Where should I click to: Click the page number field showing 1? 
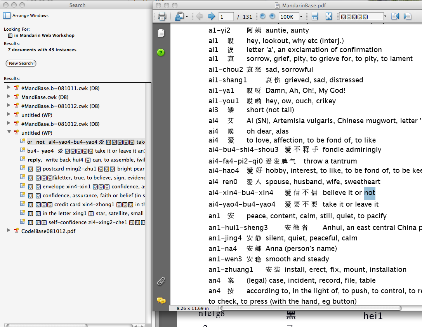pos(226,17)
